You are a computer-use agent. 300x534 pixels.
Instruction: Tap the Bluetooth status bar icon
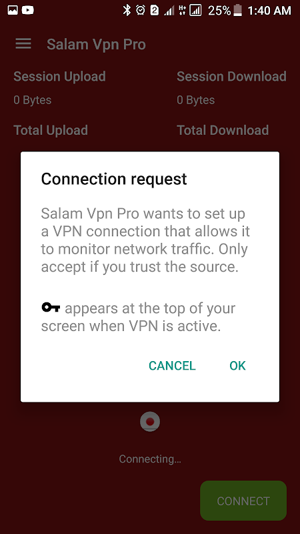tap(127, 10)
